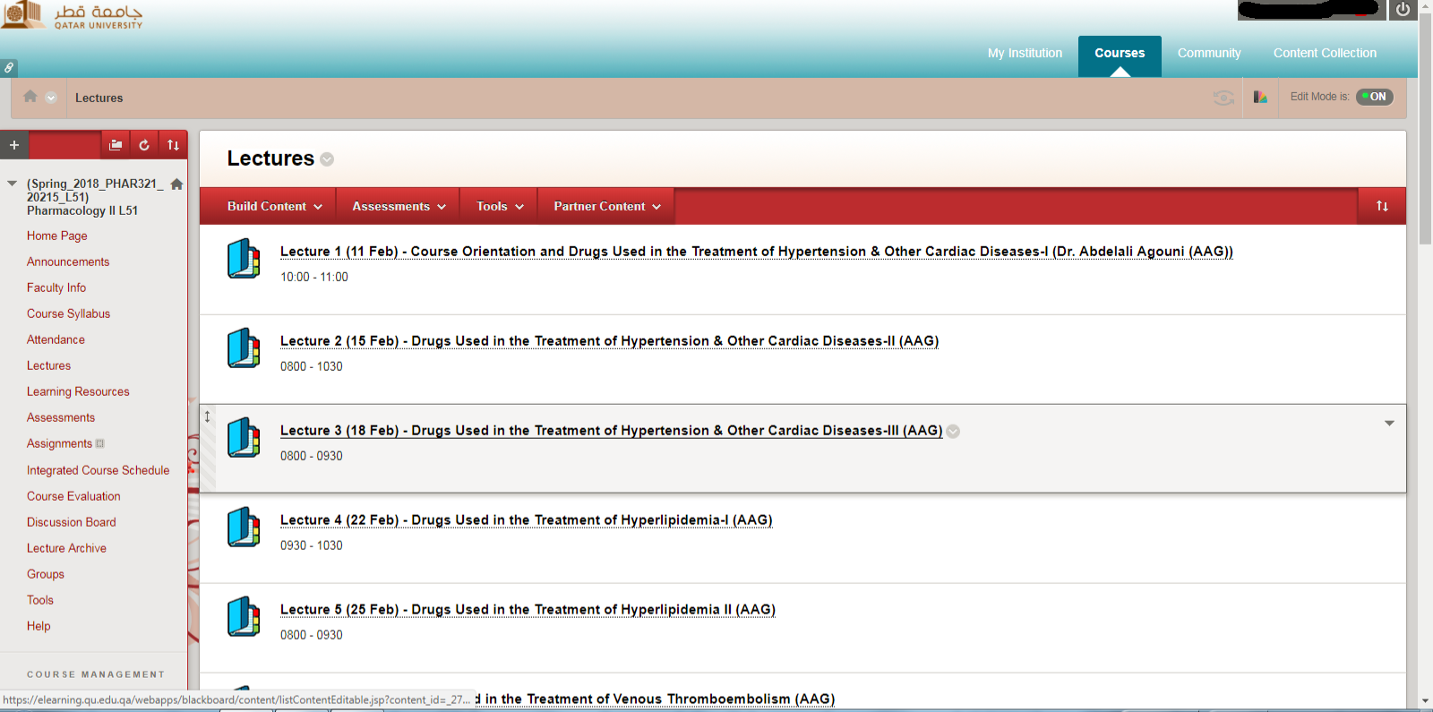
Task: Click the add menu item plus icon
Action: pos(14,145)
